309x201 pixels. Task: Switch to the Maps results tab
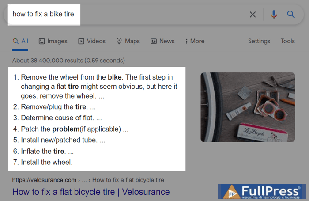tap(132, 41)
